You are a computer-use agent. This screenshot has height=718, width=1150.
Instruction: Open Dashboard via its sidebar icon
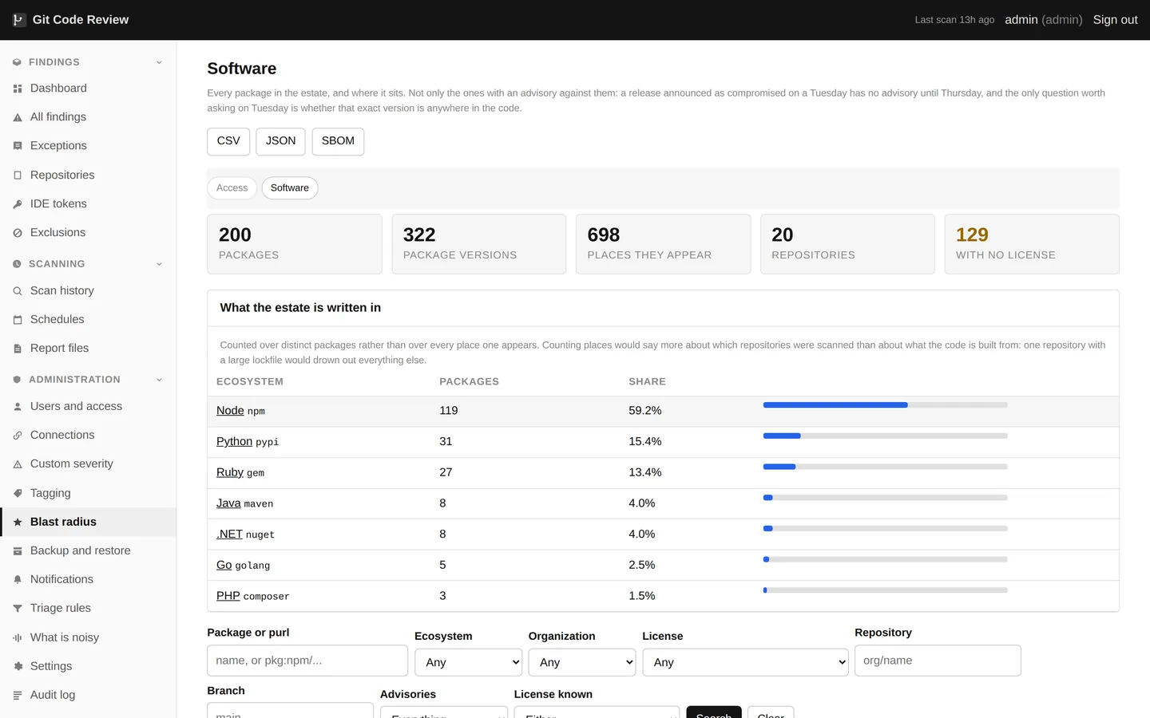click(x=18, y=89)
